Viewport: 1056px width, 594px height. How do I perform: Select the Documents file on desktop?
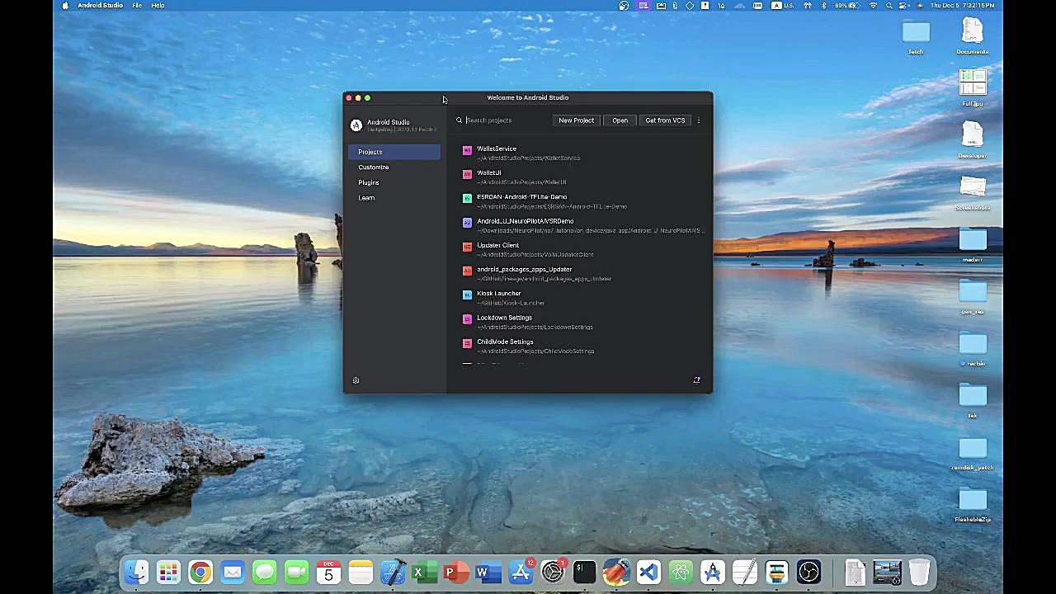point(973,36)
